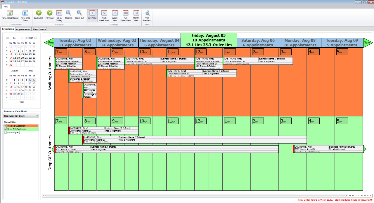Open the 7:30AM-10:00AM drop off appointment
The height and width of the screenshot is (203, 374).
[x=103, y=130]
